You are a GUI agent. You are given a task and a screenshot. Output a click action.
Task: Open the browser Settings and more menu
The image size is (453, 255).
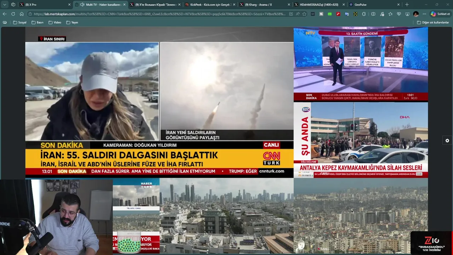pos(424,14)
